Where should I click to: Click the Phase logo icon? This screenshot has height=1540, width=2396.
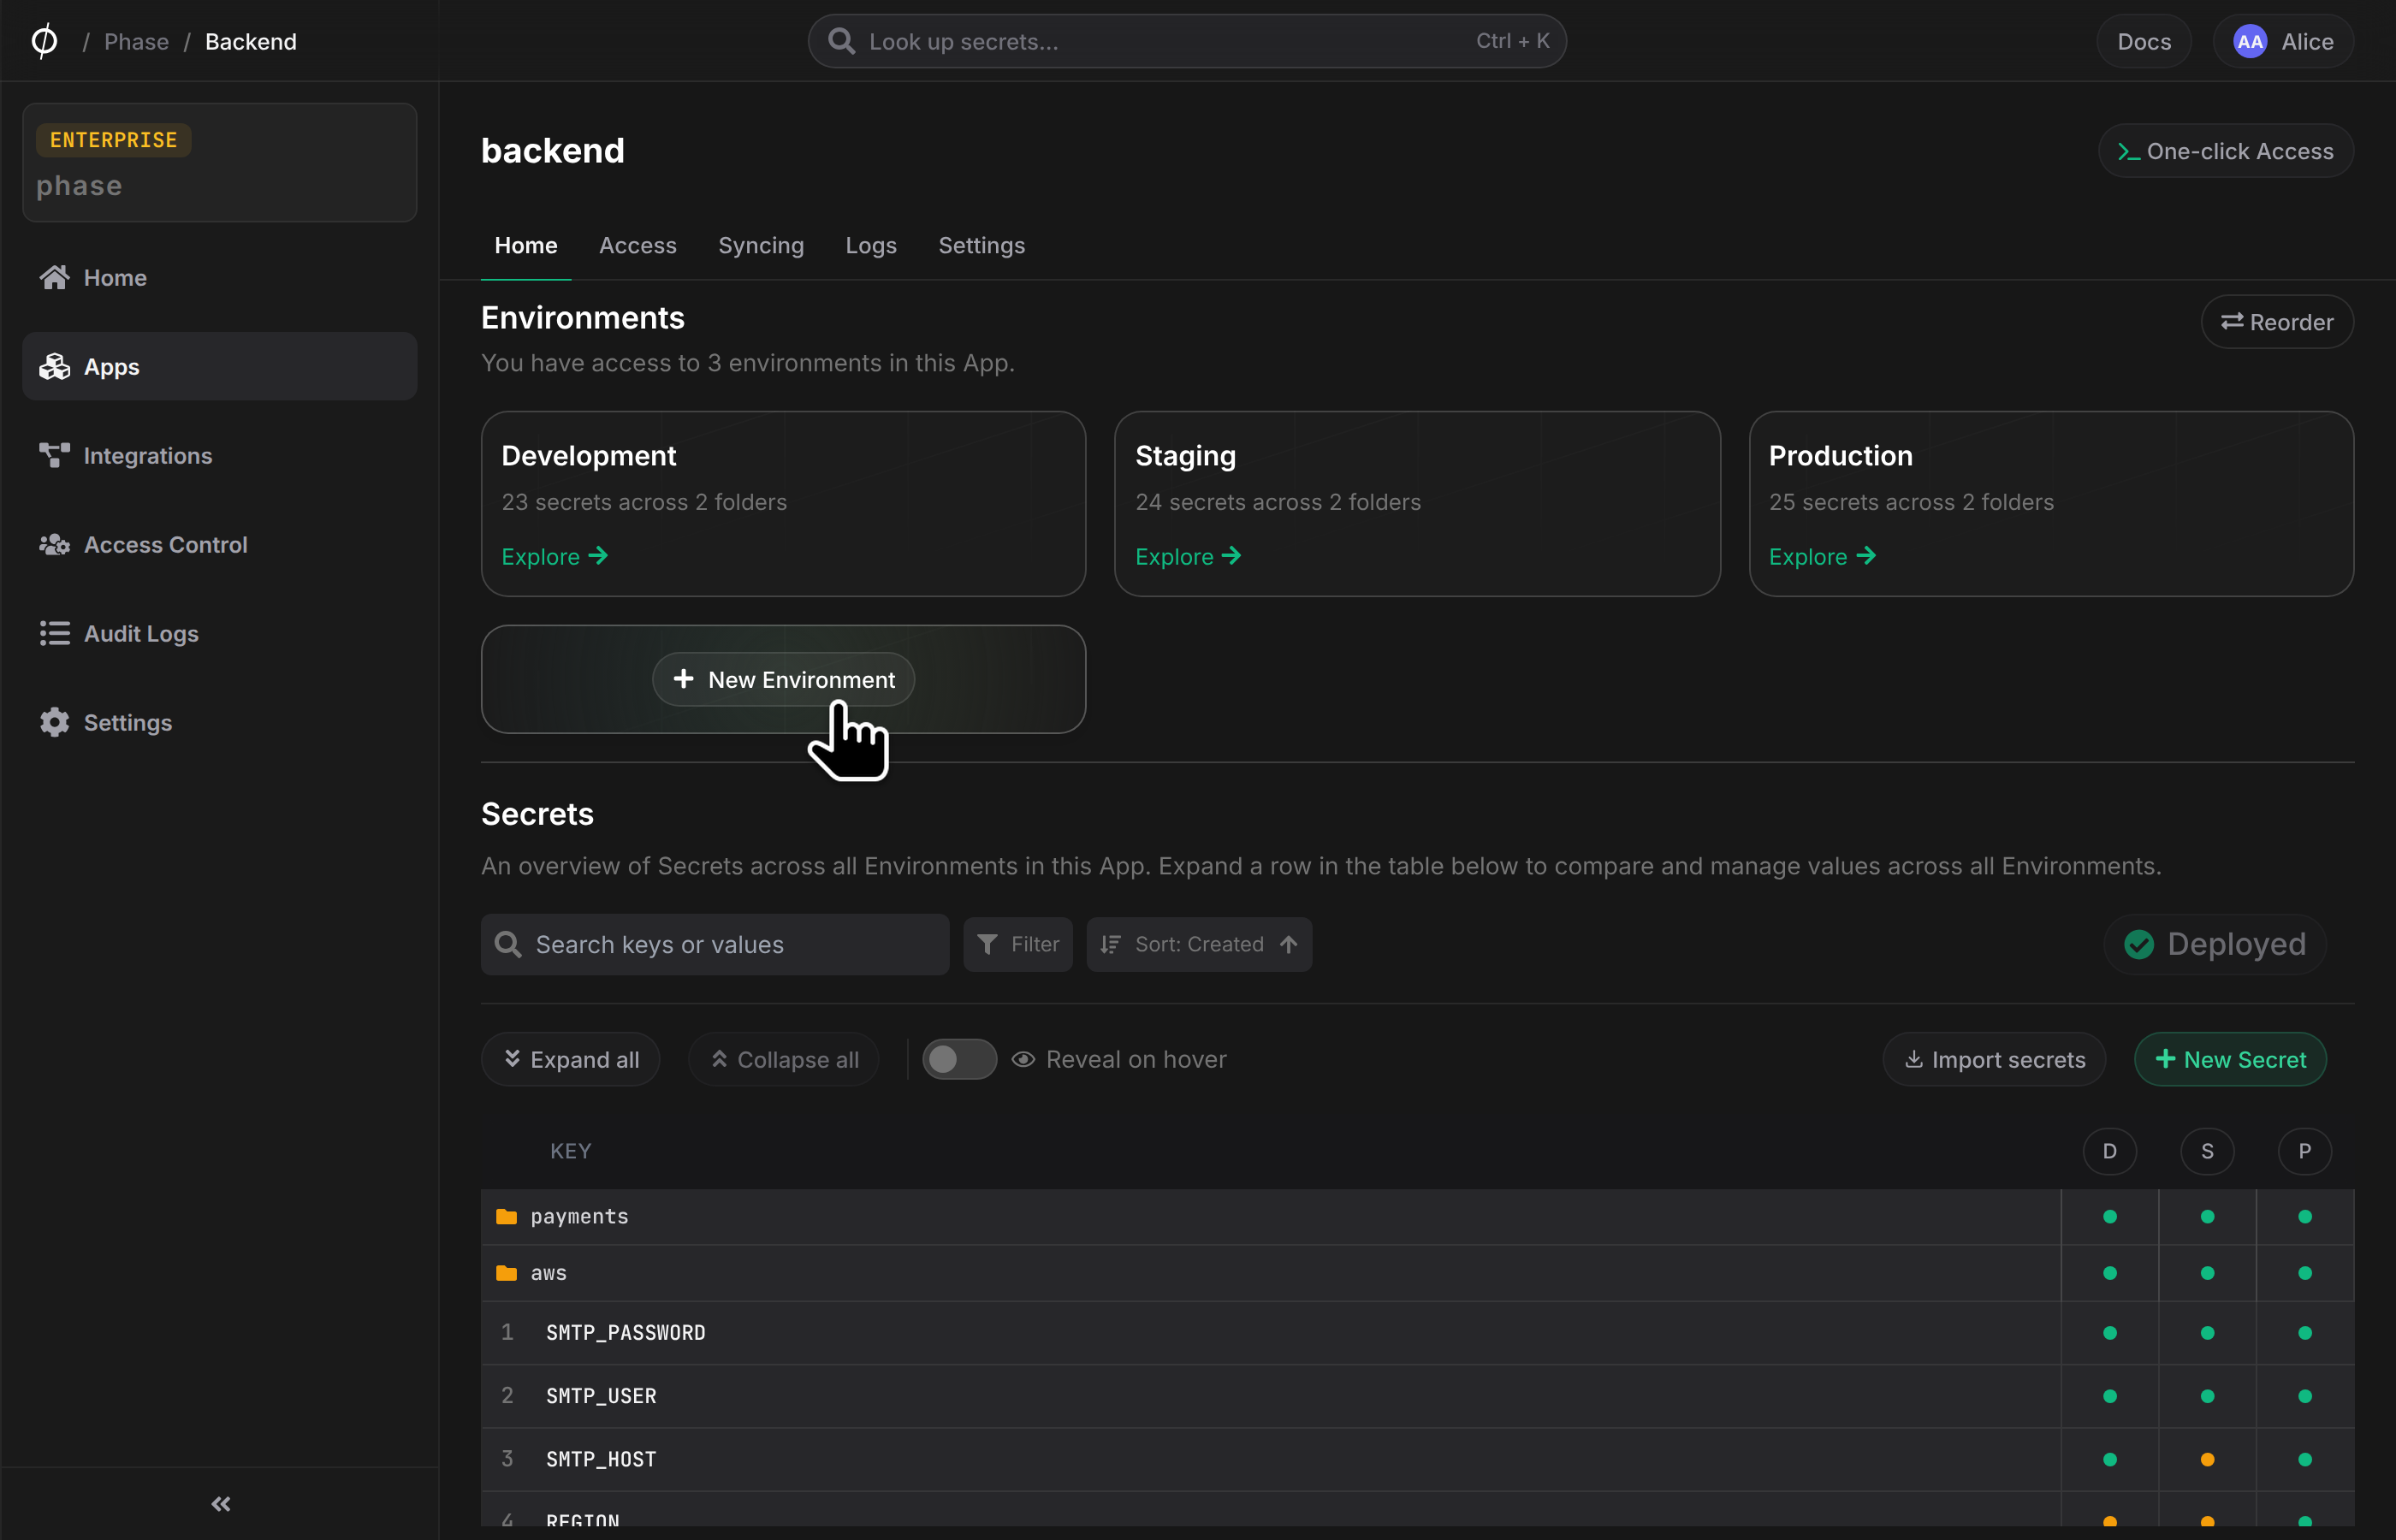44,41
